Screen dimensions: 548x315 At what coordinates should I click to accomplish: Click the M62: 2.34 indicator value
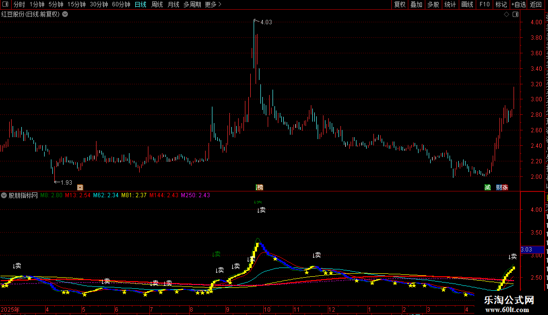[106, 196]
